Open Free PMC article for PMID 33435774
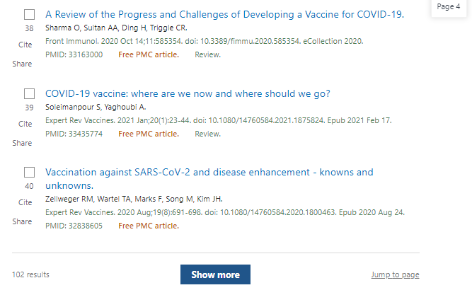The image size is (472, 307). (x=149, y=134)
